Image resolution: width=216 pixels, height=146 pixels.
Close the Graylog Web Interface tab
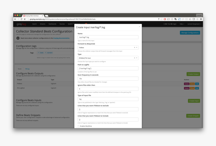(x=42, y=16)
